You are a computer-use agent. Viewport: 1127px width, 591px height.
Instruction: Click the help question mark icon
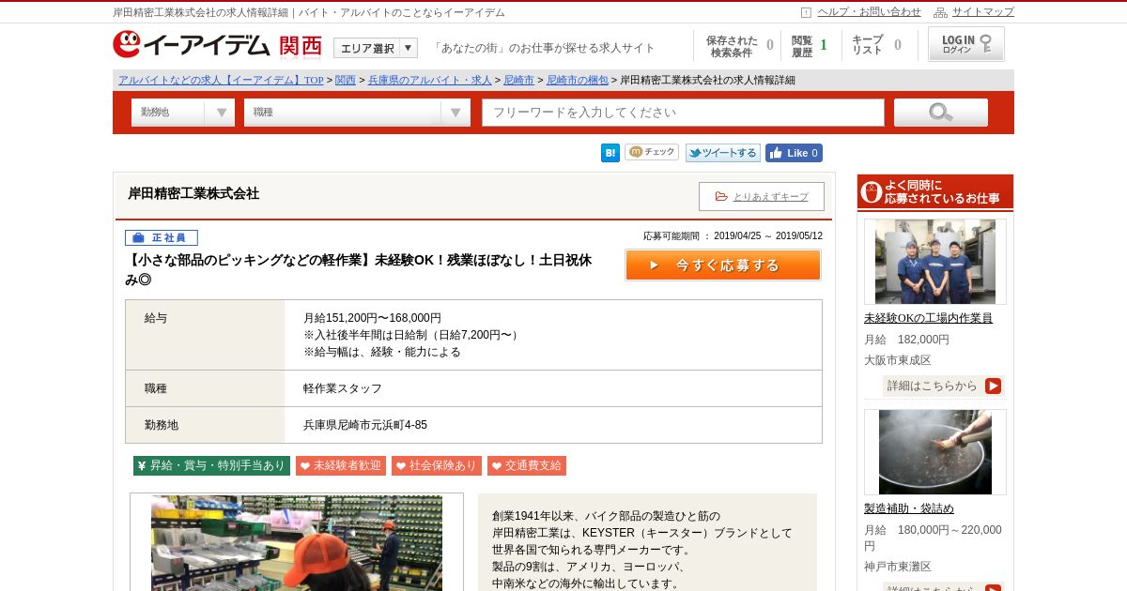(x=806, y=12)
